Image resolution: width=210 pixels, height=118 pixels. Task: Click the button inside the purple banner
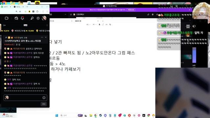tap(131, 10)
